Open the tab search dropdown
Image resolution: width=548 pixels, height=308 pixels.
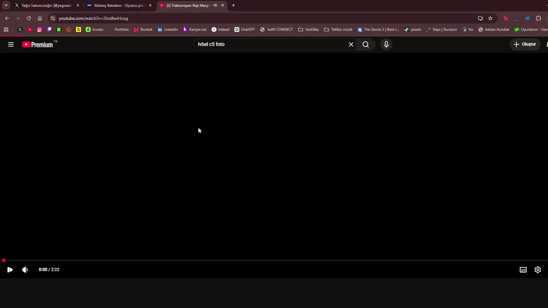[6, 6]
